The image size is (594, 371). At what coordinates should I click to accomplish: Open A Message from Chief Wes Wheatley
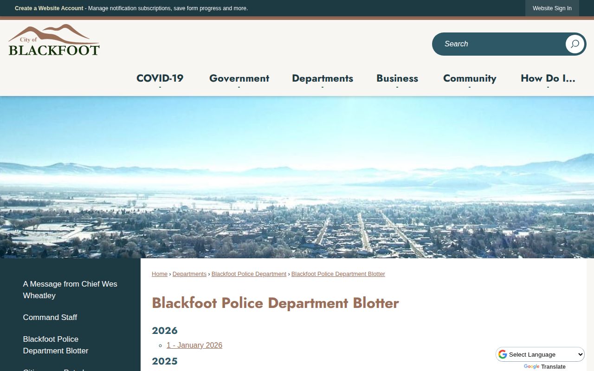click(70, 290)
